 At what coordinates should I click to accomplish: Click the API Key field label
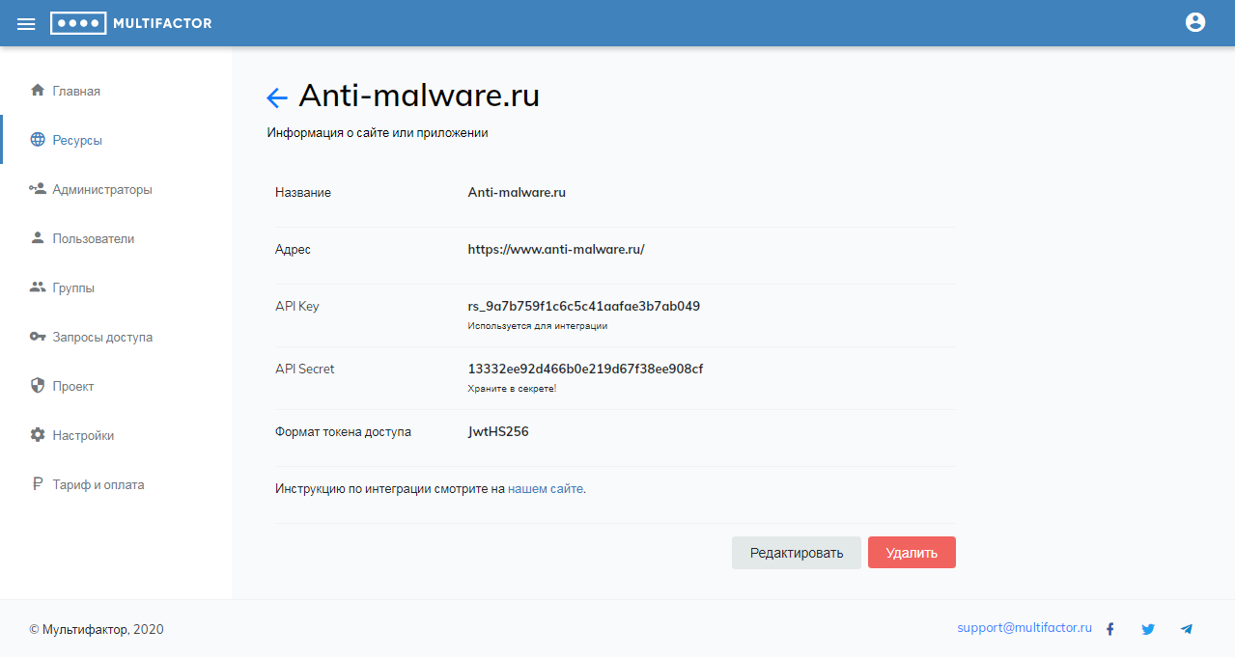297,306
